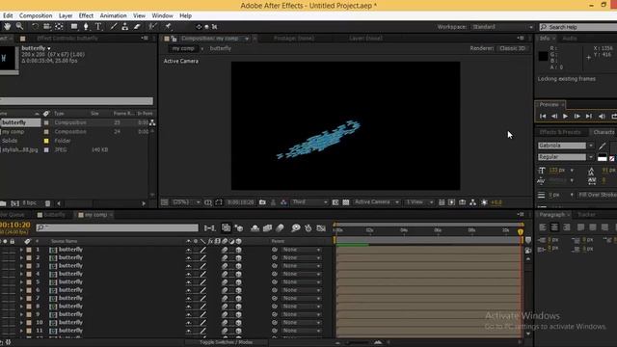The height and width of the screenshot is (347, 617).
Task: Switch to the butterfly timeline tab
Action: pos(54,215)
